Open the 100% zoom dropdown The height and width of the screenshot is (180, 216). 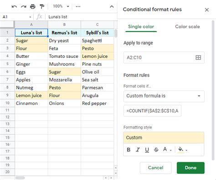61,6
